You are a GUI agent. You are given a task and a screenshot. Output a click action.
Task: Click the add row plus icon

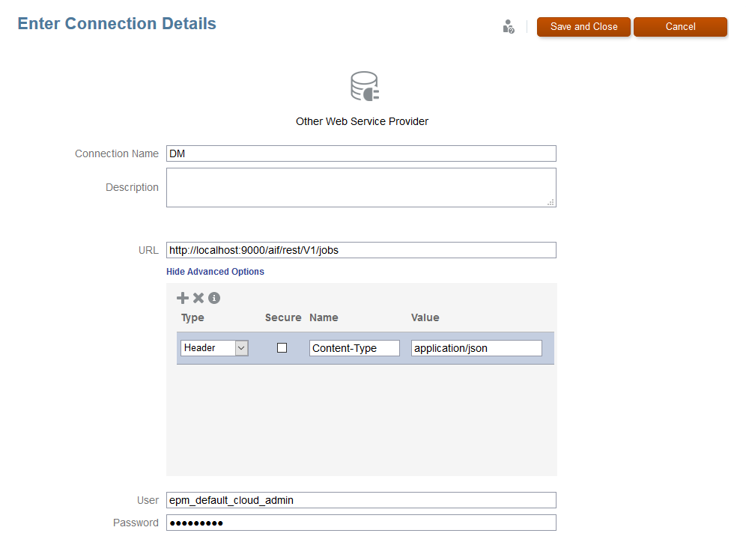pos(183,298)
